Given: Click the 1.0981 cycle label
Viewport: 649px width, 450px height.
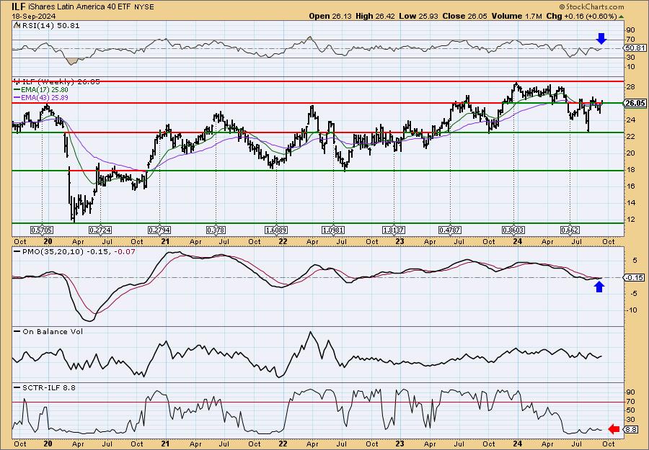Looking at the screenshot, I should (x=334, y=230).
